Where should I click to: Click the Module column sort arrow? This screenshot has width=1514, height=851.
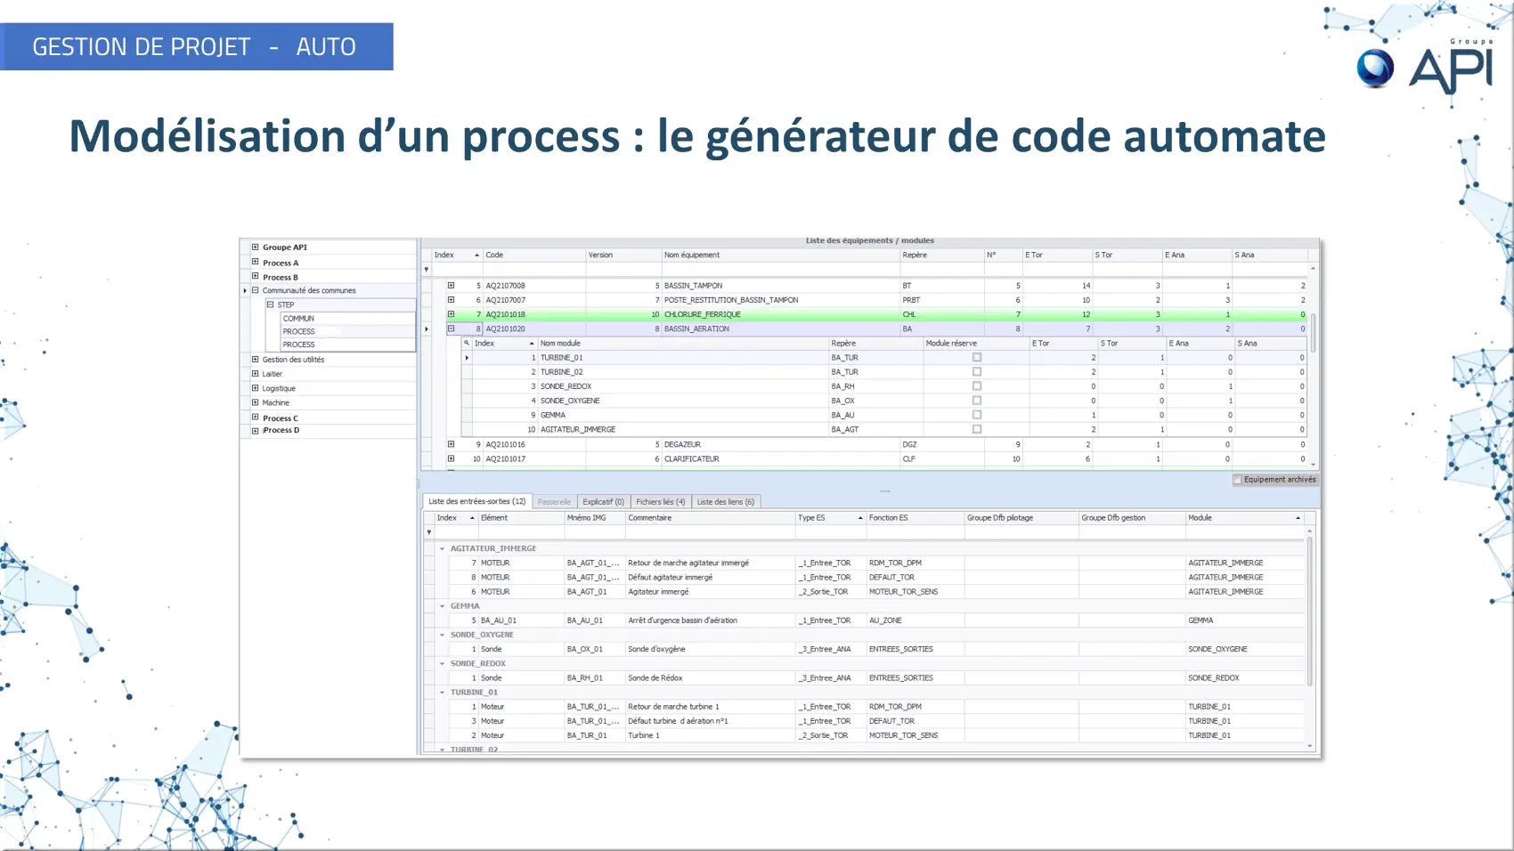(1298, 518)
